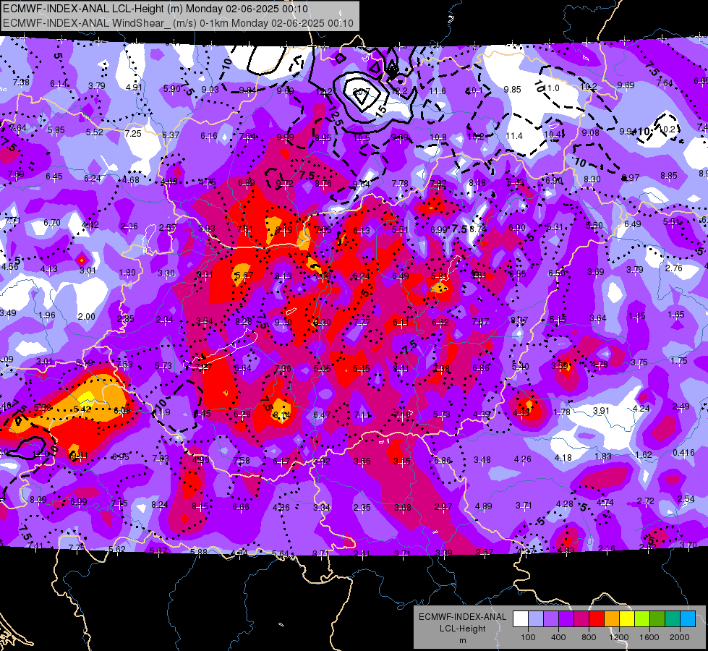Image resolution: width=708 pixels, height=651 pixels.
Task: Select the dark green legend swatch
Action: tap(657, 618)
